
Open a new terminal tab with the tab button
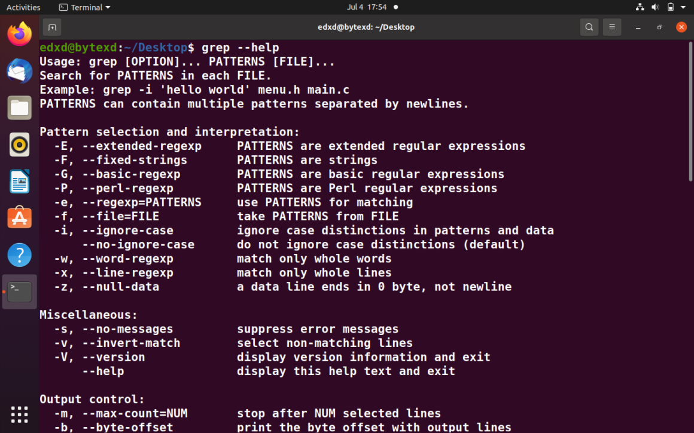[x=51, y=27]
